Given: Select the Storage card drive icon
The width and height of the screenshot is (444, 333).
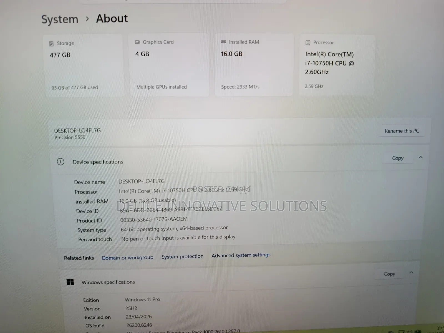Looking at the screenshot, I should pyautogui.click(x=51, y=44).
